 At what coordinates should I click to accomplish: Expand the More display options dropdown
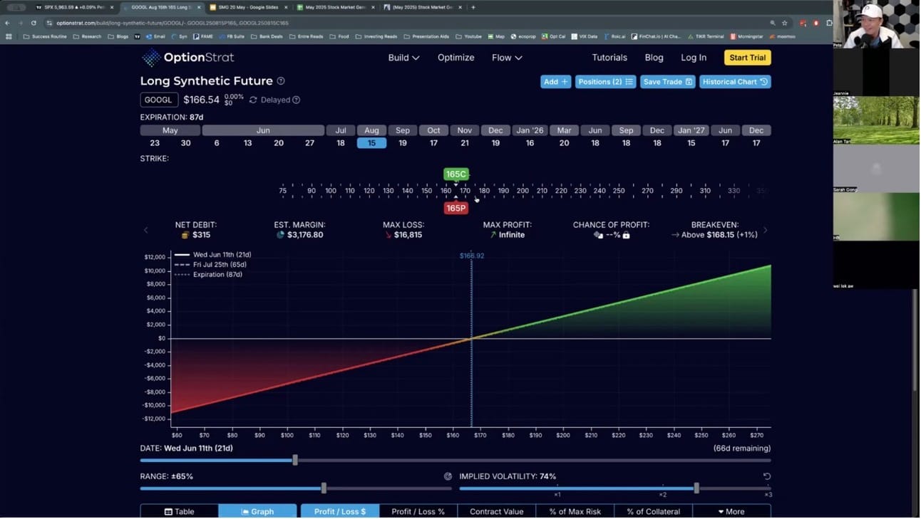(x=731, y=511)
